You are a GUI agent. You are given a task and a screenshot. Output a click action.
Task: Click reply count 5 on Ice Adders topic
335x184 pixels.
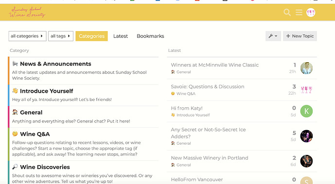coord(294,133)
